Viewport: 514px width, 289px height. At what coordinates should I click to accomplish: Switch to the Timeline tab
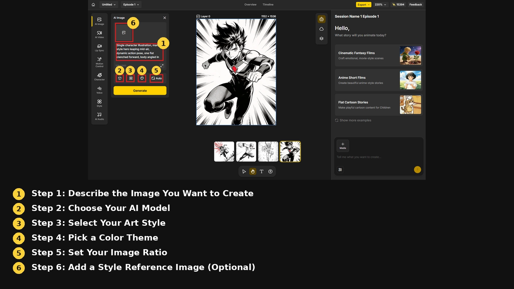268,4
